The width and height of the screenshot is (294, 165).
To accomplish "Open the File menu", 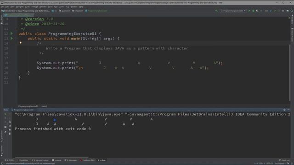I will 2,7.
